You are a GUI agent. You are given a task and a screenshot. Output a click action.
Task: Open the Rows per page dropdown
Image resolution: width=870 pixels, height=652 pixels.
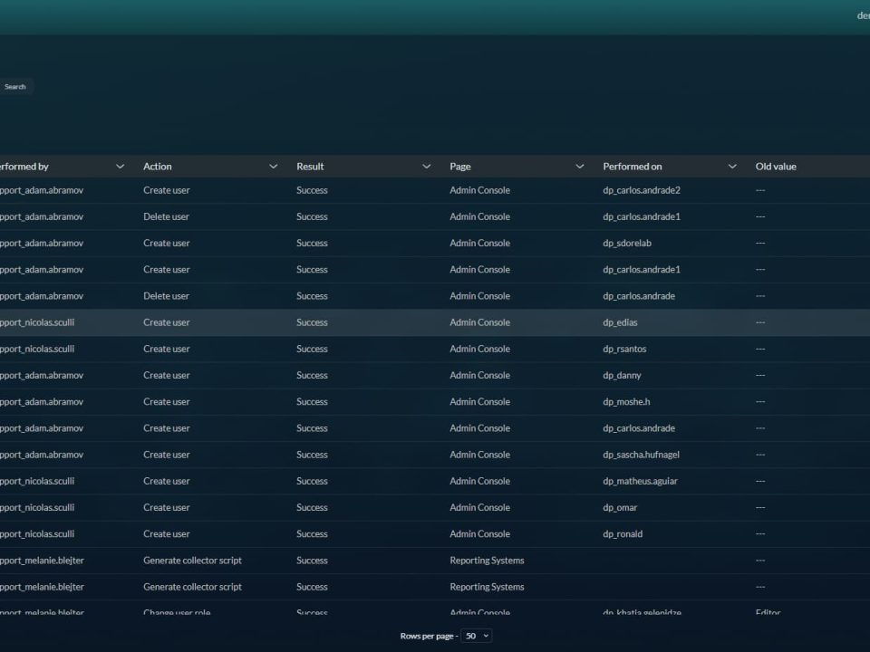477,636
